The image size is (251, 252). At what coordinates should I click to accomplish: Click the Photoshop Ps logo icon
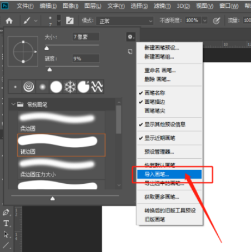5,6
